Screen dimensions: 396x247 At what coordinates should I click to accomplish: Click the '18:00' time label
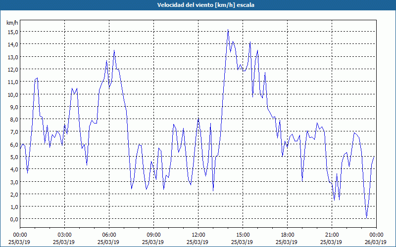(287, 235)
